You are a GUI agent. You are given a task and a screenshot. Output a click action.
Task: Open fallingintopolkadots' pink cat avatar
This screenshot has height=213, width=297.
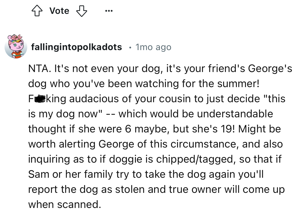coord(16,47)
